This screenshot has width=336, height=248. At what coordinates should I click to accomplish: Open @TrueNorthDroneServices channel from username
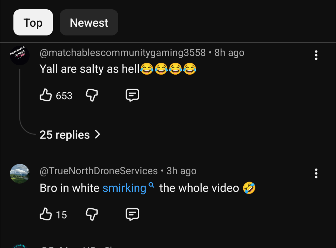click(x=99, y=171)
